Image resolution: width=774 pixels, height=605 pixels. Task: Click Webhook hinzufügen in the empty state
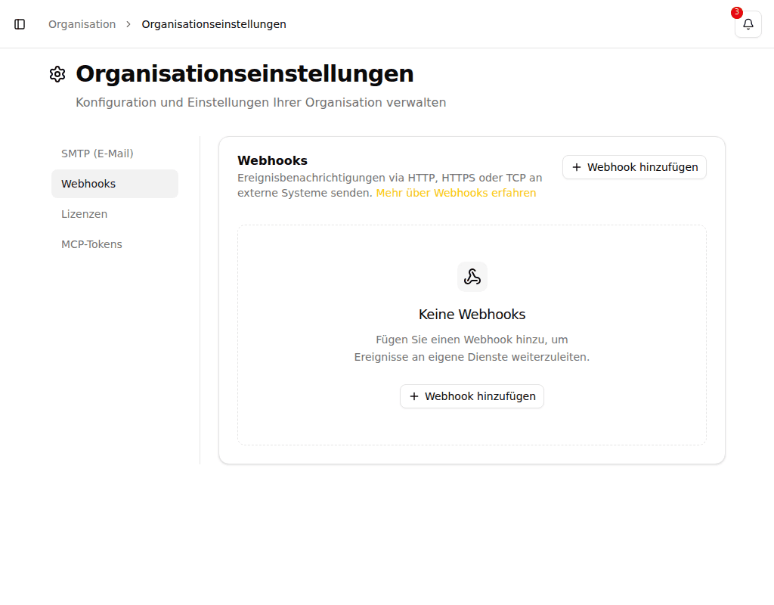tap(472, 396)
